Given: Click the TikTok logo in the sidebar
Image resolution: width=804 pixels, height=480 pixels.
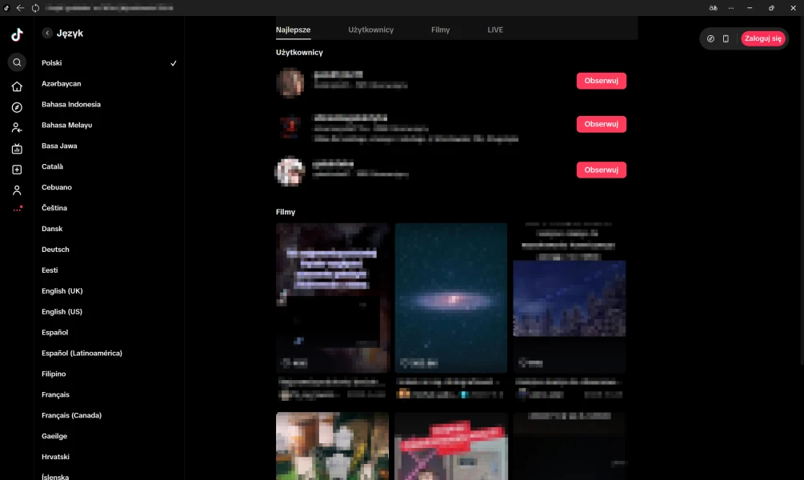Looking at the screenshot, I should coord(17,34).
